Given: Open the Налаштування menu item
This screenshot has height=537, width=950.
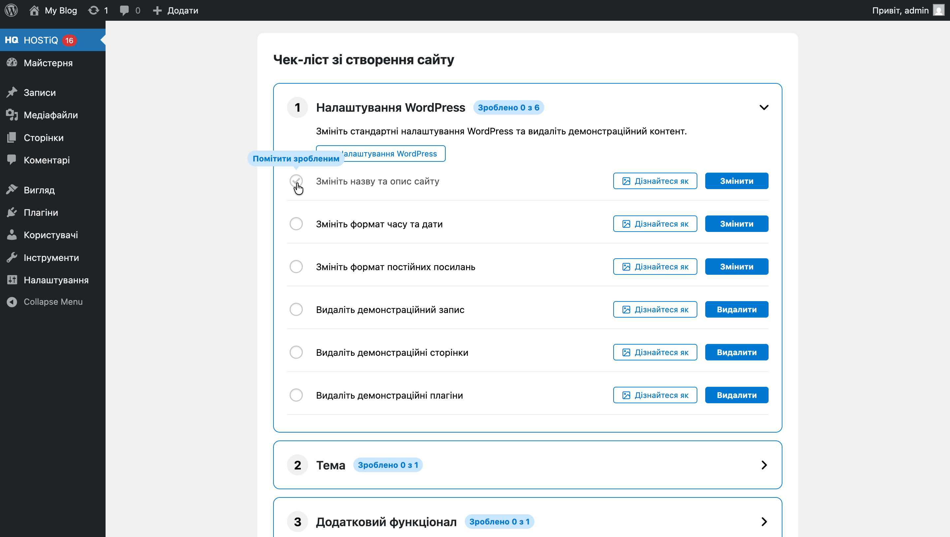Looking at the screenshot, I should click(x=56, y=280).
